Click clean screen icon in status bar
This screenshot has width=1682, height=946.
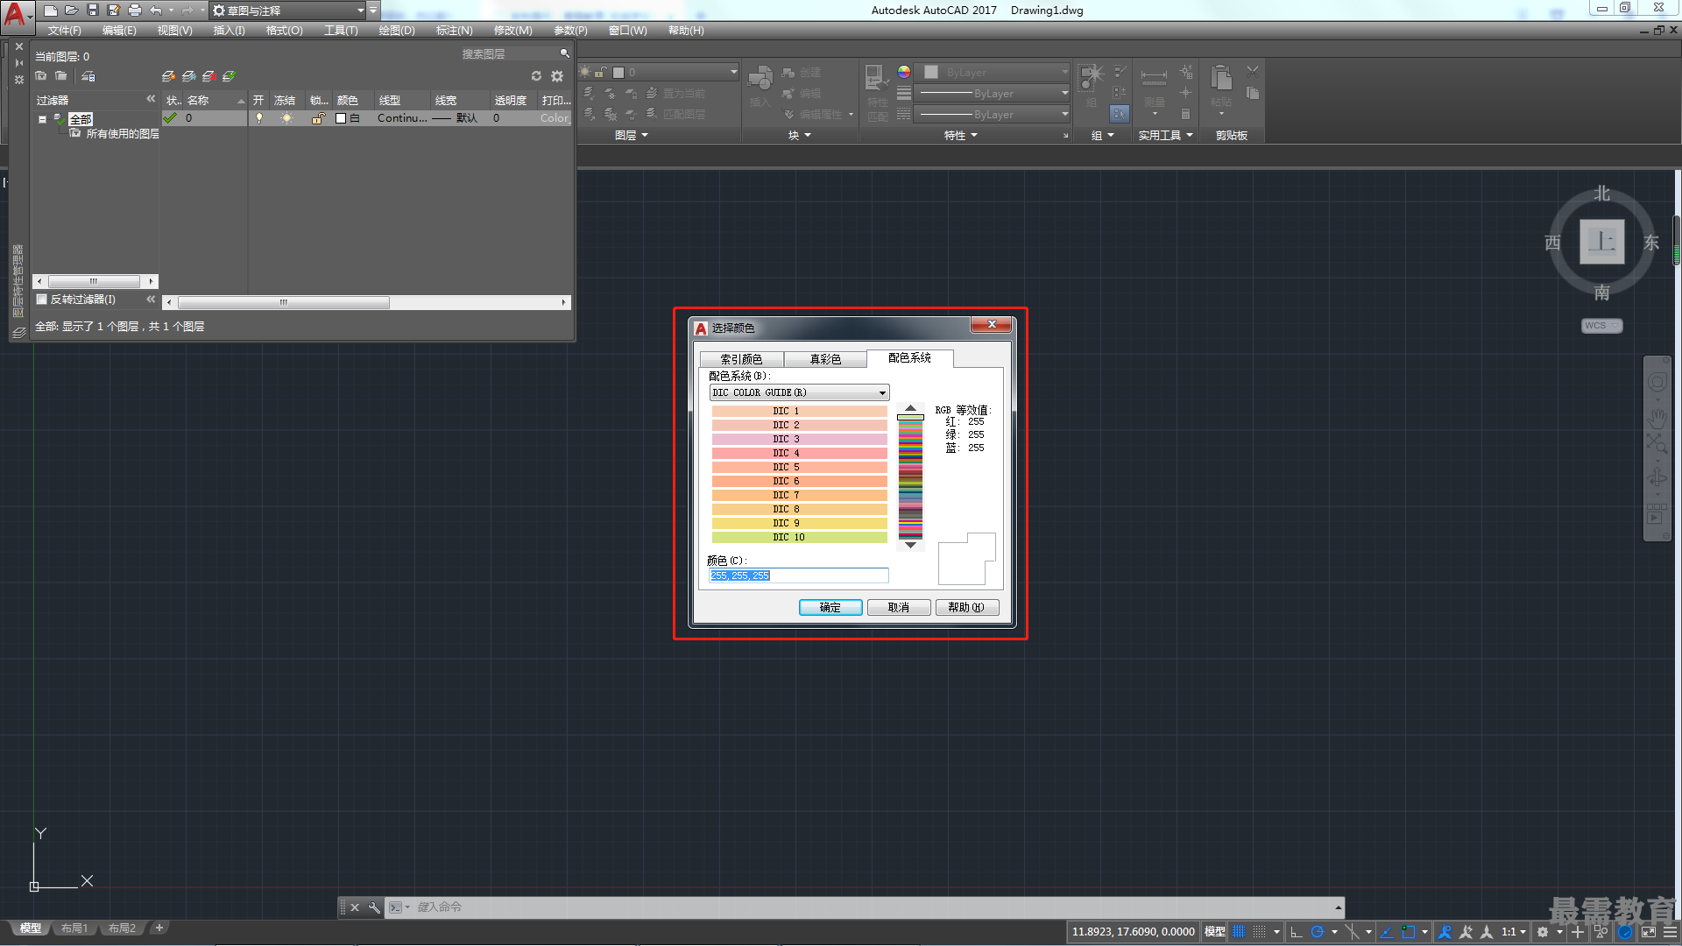(x=1649, y=932)
